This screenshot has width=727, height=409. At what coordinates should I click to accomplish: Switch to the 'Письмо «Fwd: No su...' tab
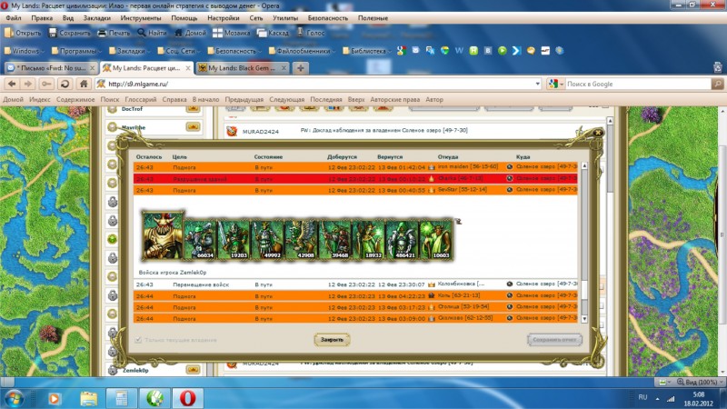point(51,68)
